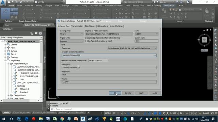Click the command line wrench customize icon
The image size is (218, 122).
48,108
